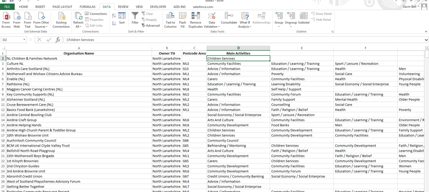The image size is (429, 192).
Task: Open the salesforce.com tab
Action: coord(203,7)
